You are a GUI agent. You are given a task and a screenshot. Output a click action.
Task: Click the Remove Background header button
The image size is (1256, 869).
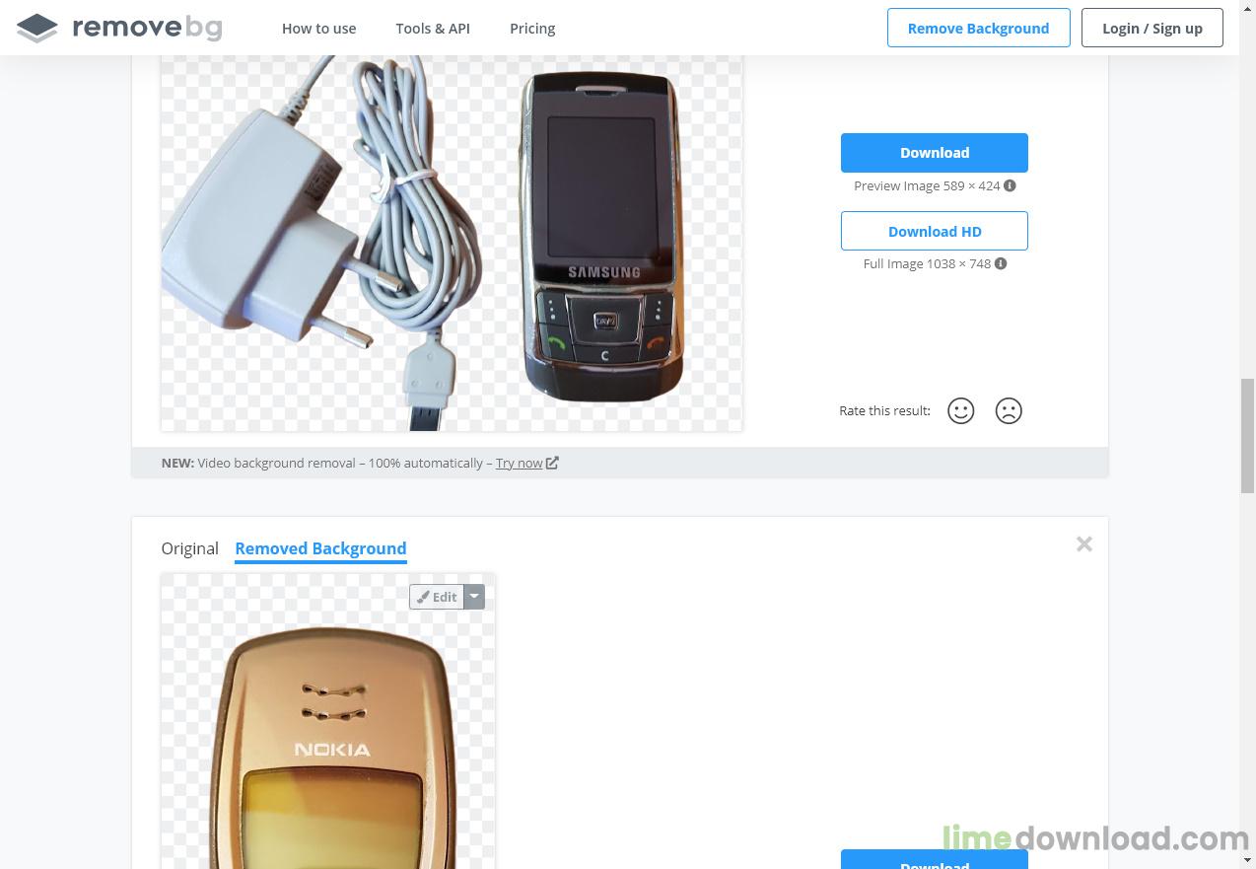pyautogui.click(x=978, y=28)
